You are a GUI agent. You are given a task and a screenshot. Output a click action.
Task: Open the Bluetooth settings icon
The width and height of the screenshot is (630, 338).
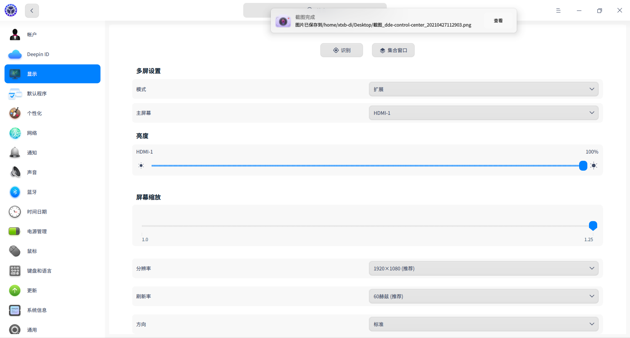coord(15,192)
